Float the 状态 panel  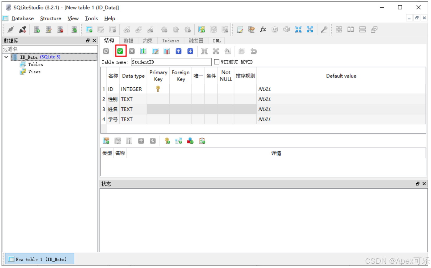pyautogui.click(x=418, y=184)
